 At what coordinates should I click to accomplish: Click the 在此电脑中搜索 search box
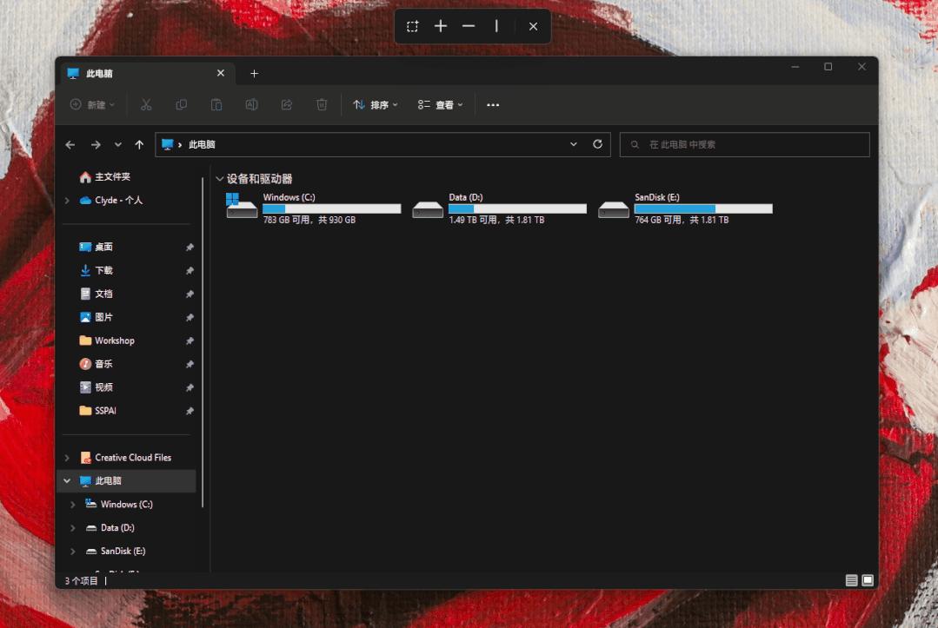click(752, 145)
